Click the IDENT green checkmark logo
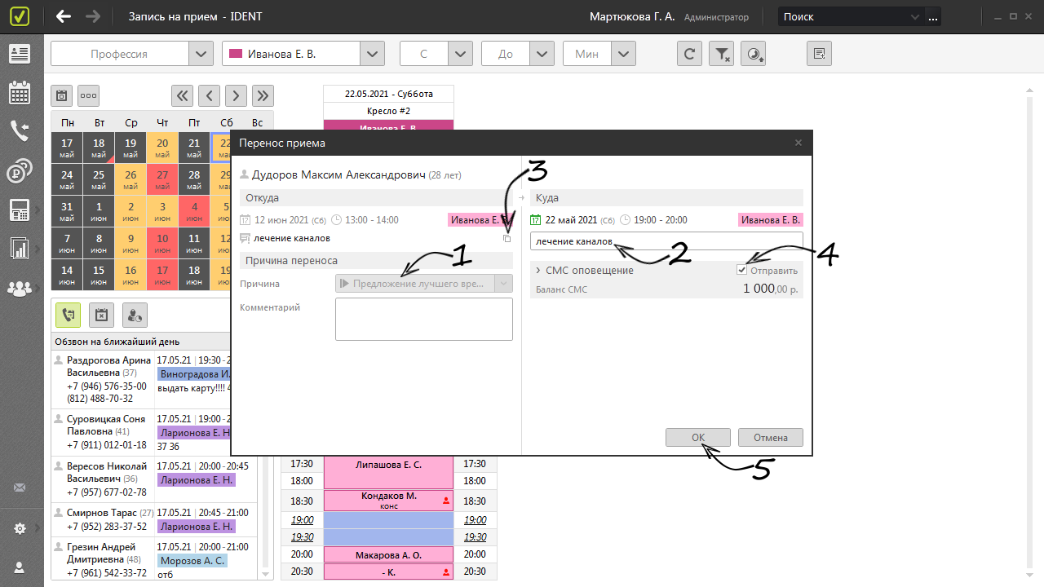Viewport: 1044px width, 587px height. coord(21,16)
